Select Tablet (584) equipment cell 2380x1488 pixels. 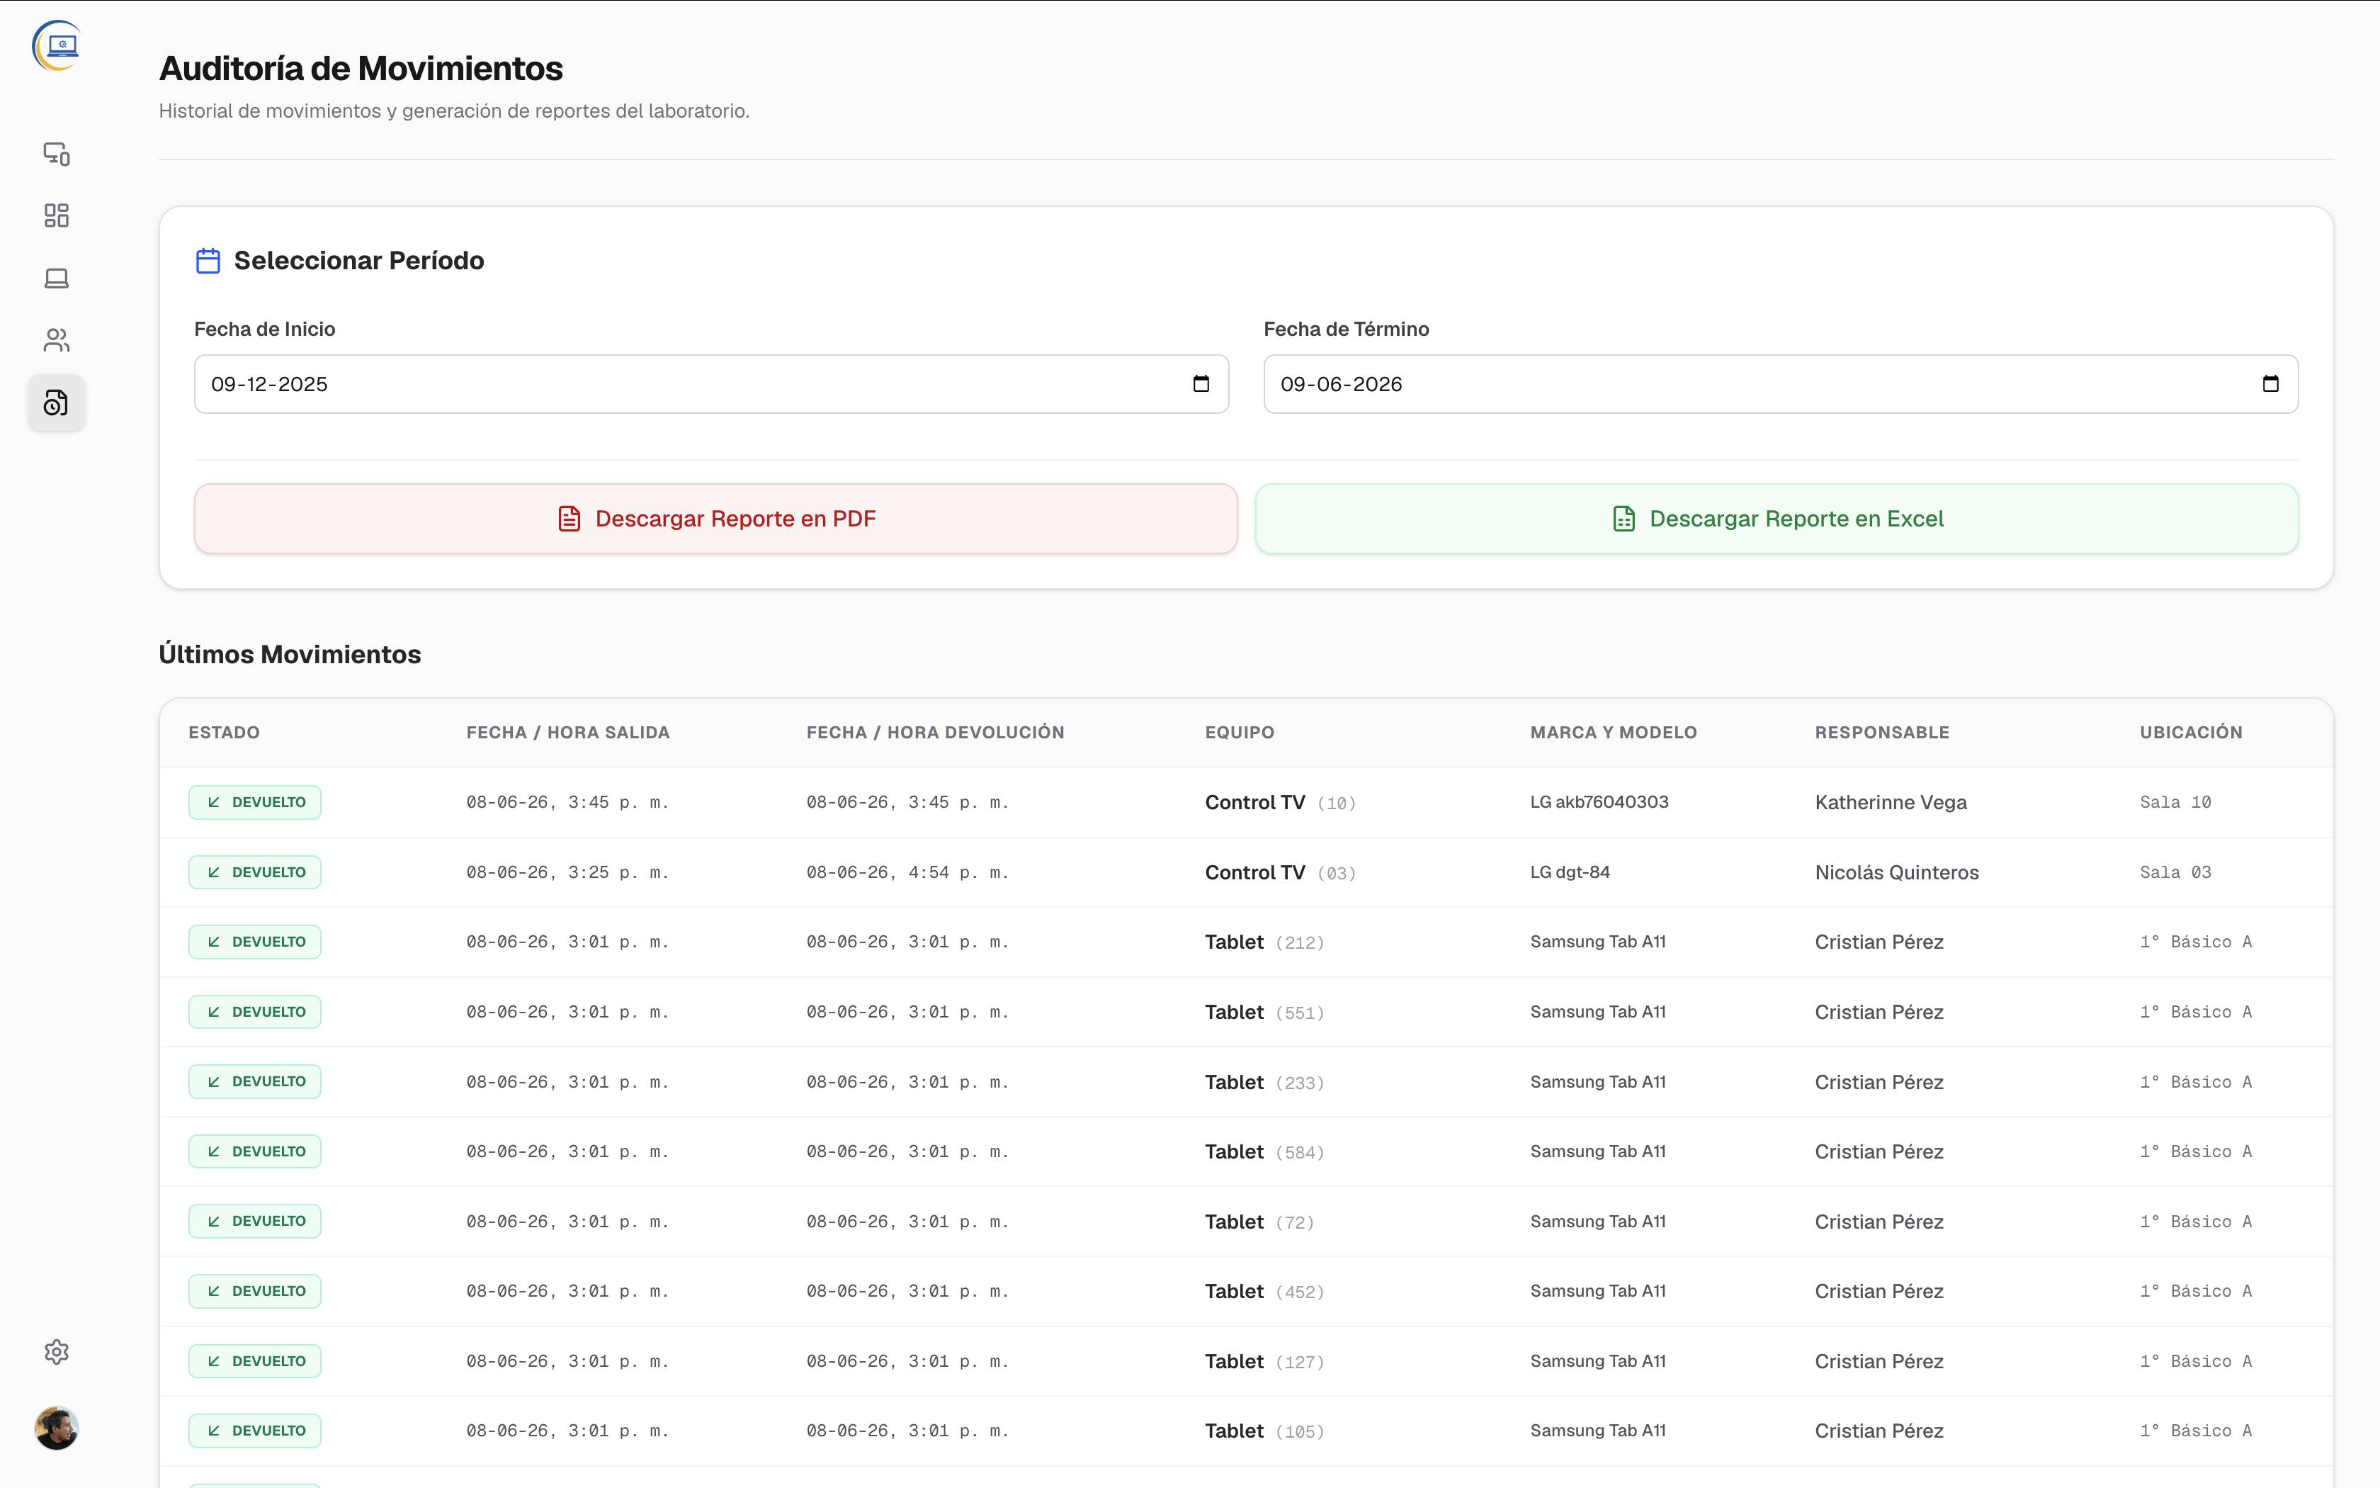(1265, 1152)
